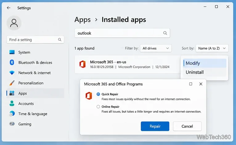Click the installed apps search box containing outlook
Screen dimensions: 236x145
(122, 33)
